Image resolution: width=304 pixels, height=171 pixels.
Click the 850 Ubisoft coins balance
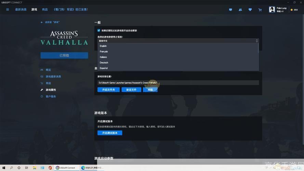pyautogui.click(x=294, y=10)
